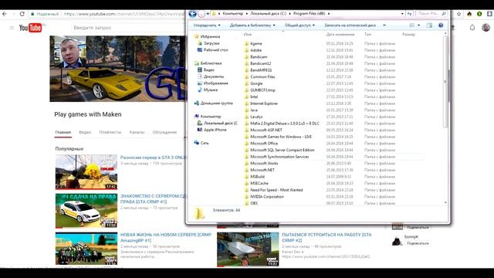The height and width of the screenshot is (278, 494).
Task: Select Локальный диск C in navigation pane
Action: coord(220,123)
